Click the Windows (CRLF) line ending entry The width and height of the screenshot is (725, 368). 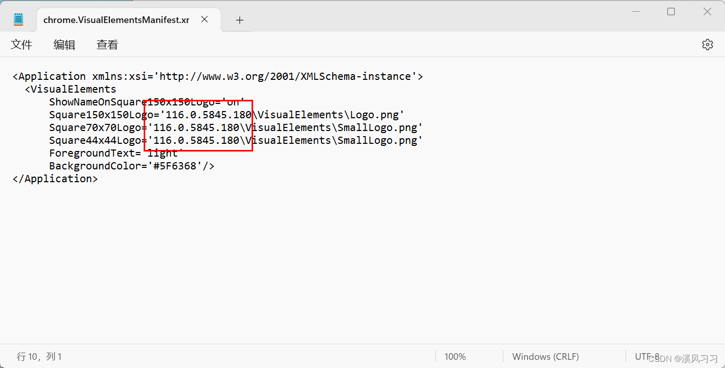pos(546,356)
